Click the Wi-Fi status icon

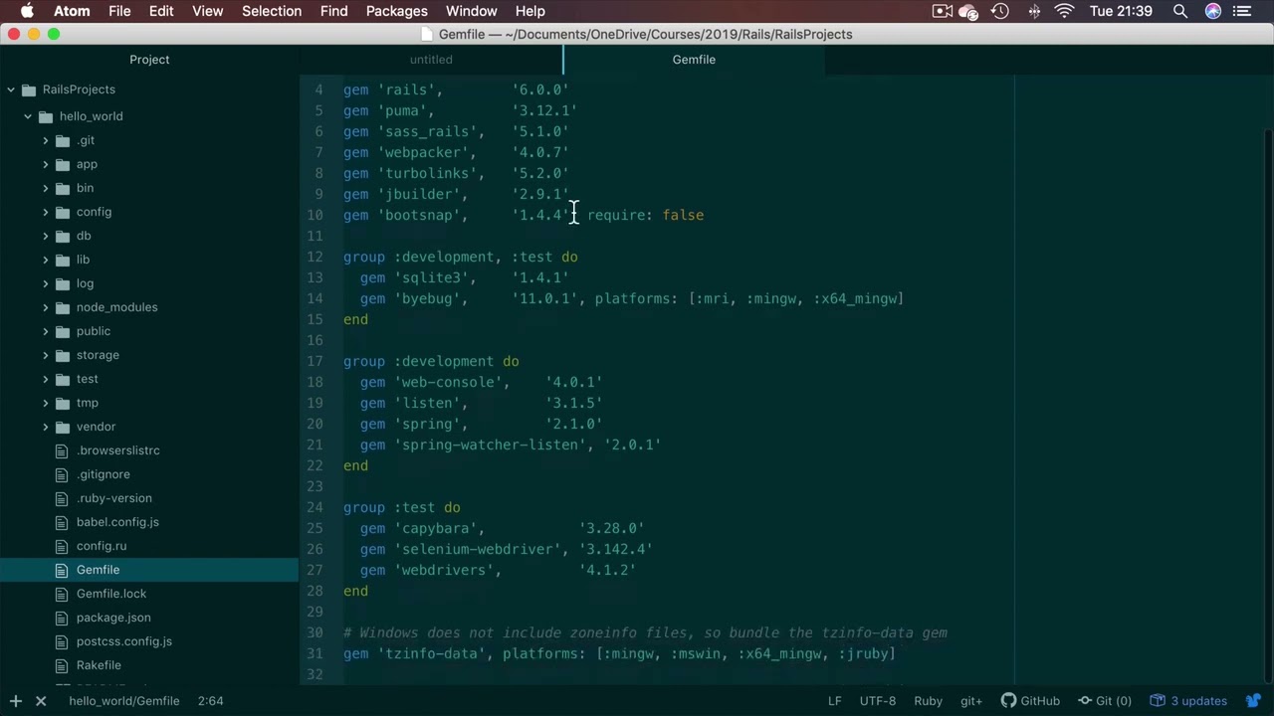tap(1065, 11)
